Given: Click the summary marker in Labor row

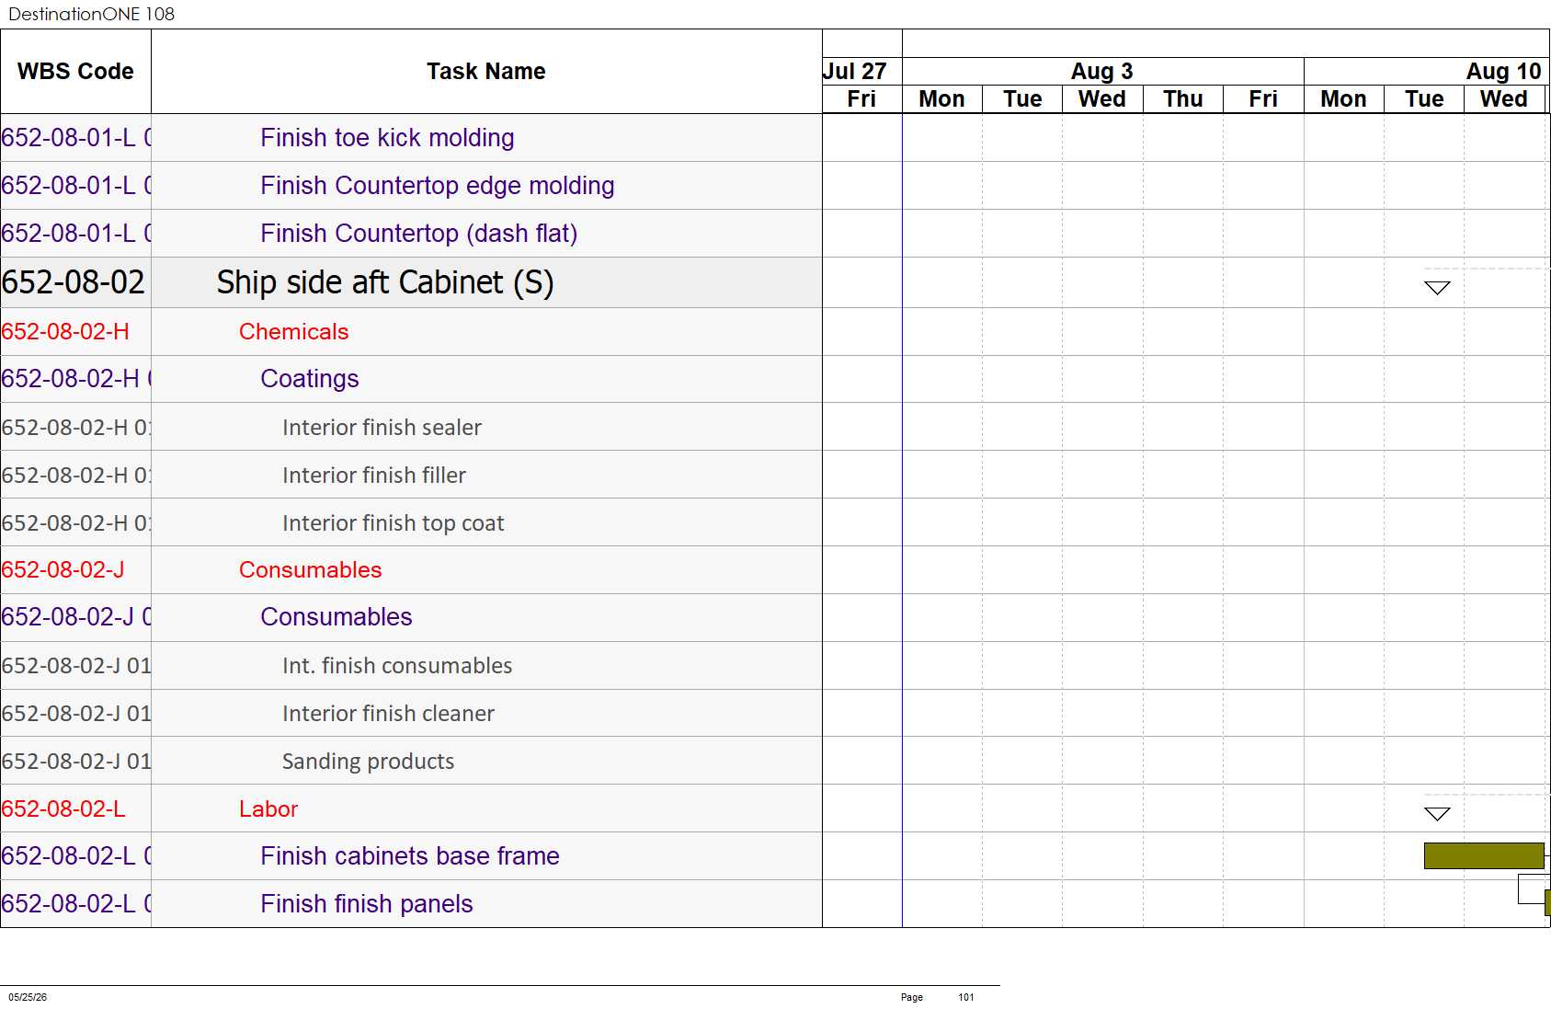Looking at the screenshot, I should point(1436,814).
